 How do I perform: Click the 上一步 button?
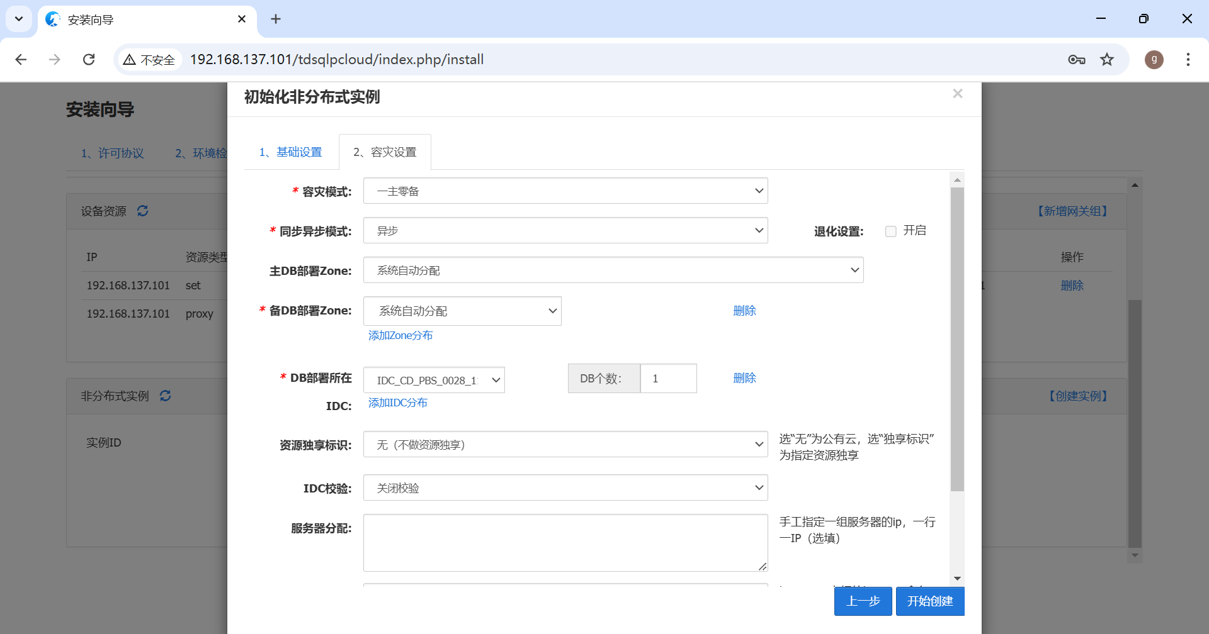pos(863,601)
